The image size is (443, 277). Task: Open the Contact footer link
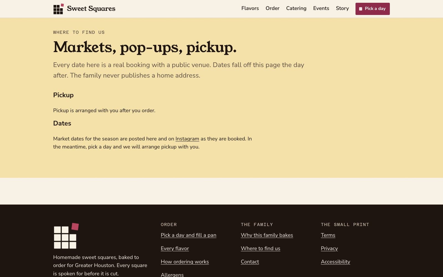click(x=250, y=262)
